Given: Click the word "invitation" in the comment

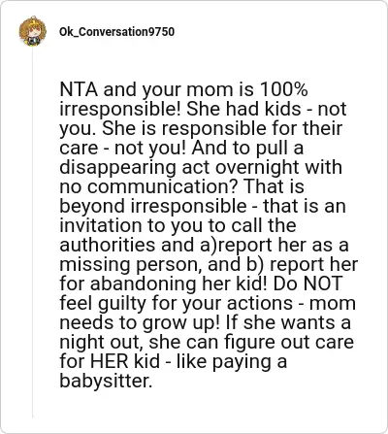Looking at the screenshot, I should click(101, 225).
